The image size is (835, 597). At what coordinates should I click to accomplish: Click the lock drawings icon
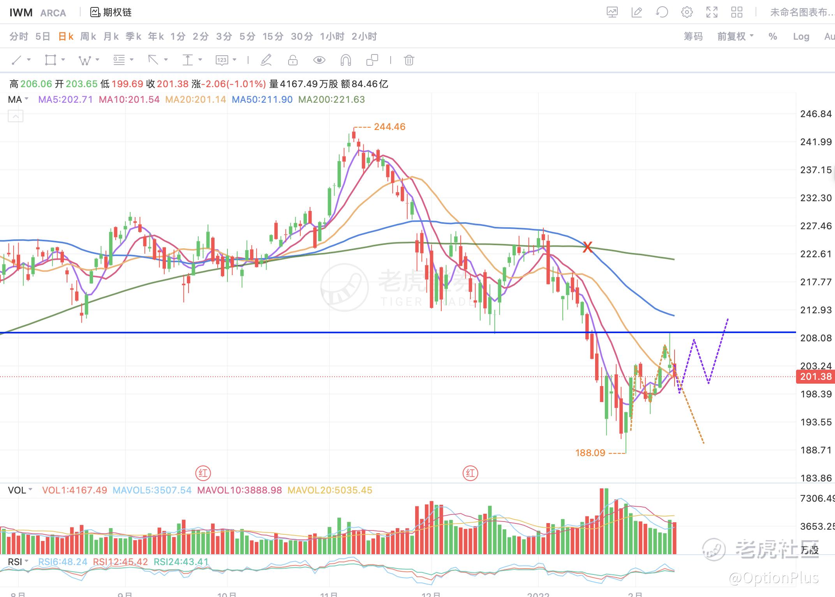[x=292, y=60]
